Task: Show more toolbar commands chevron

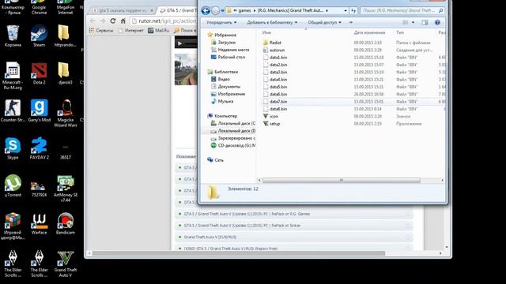Action: click(351, 23)
